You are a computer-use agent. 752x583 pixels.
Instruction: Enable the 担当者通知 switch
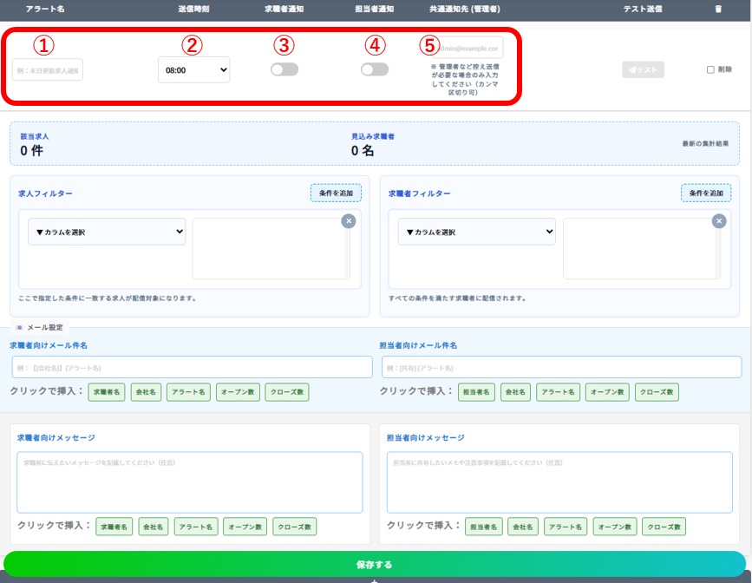point(375,69)
